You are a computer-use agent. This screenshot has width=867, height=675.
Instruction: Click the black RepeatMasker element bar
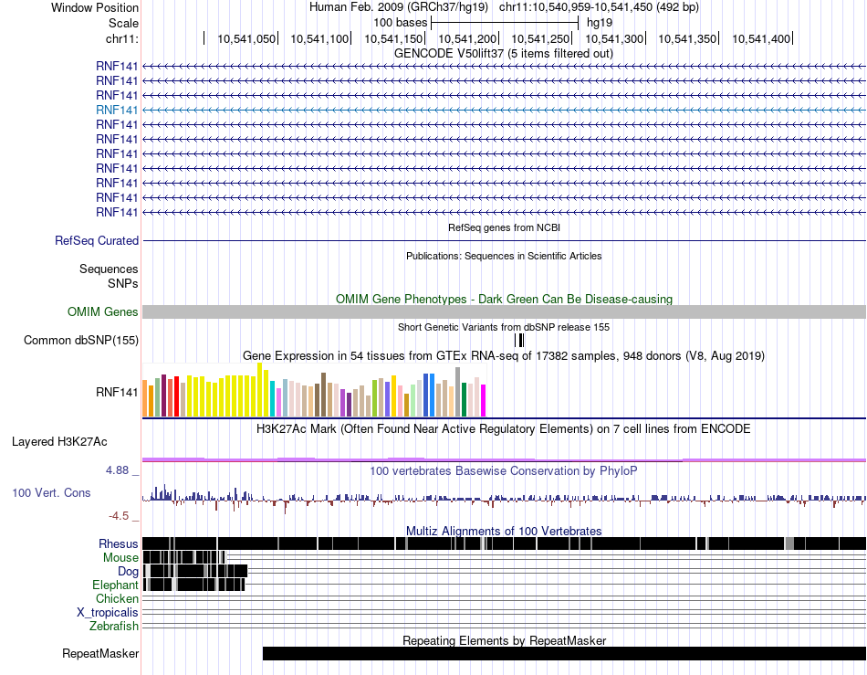coord(564,653)
